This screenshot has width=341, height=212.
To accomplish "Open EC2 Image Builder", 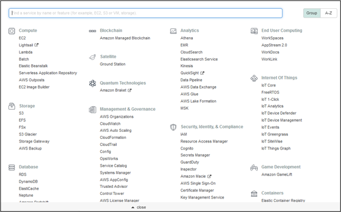I will tap(34, 87).
